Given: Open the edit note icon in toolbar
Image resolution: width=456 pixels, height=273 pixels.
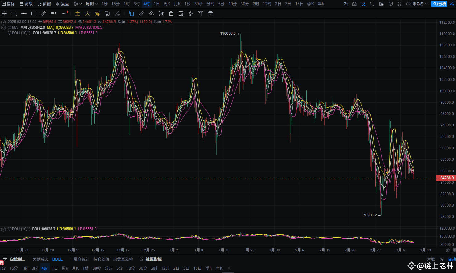Looking at the screenshot, I should (181, 14).
